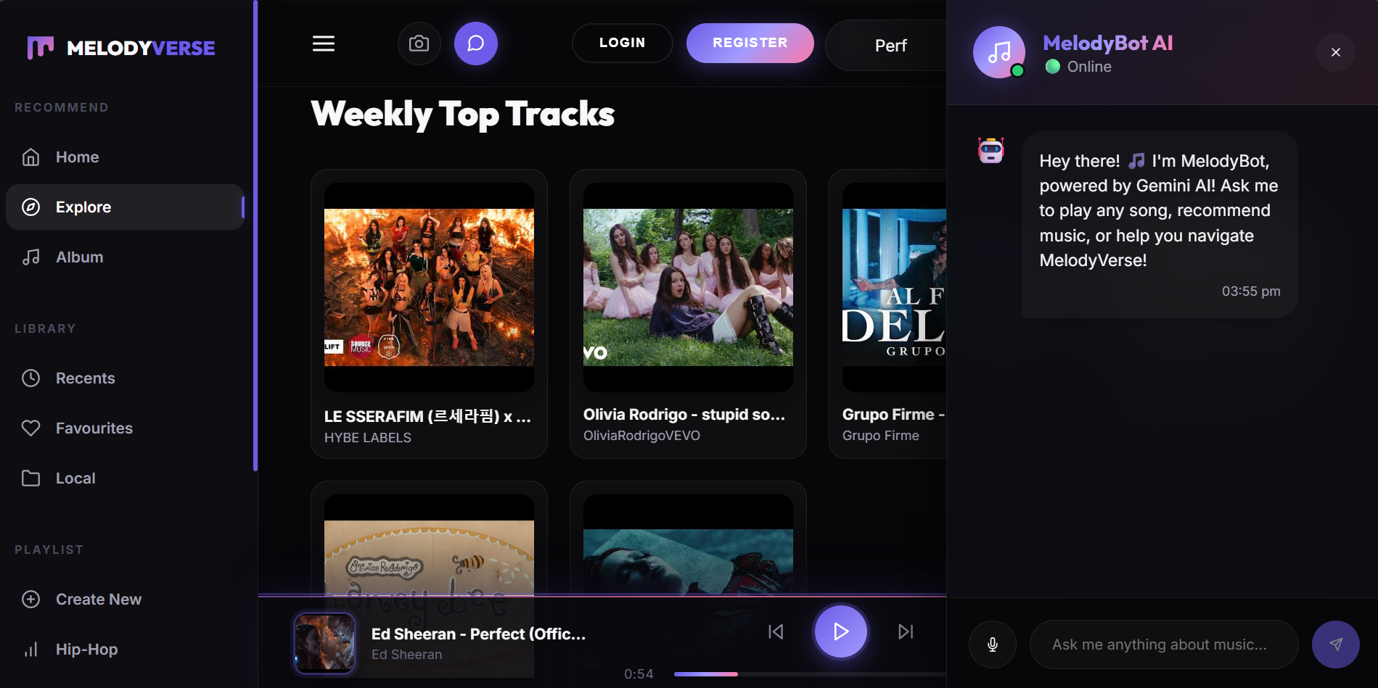
Task: Click the REGISTER button
Action: (x=750, y=43)
